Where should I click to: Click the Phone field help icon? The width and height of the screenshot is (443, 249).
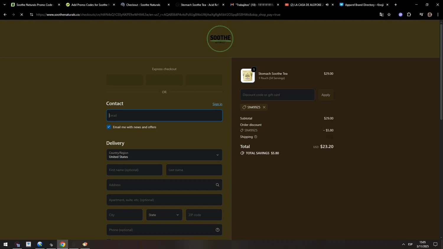[217, 230]
